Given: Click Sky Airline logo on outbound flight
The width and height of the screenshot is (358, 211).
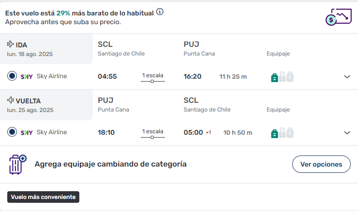Looking at the screenshot, I should click(27, 77).
